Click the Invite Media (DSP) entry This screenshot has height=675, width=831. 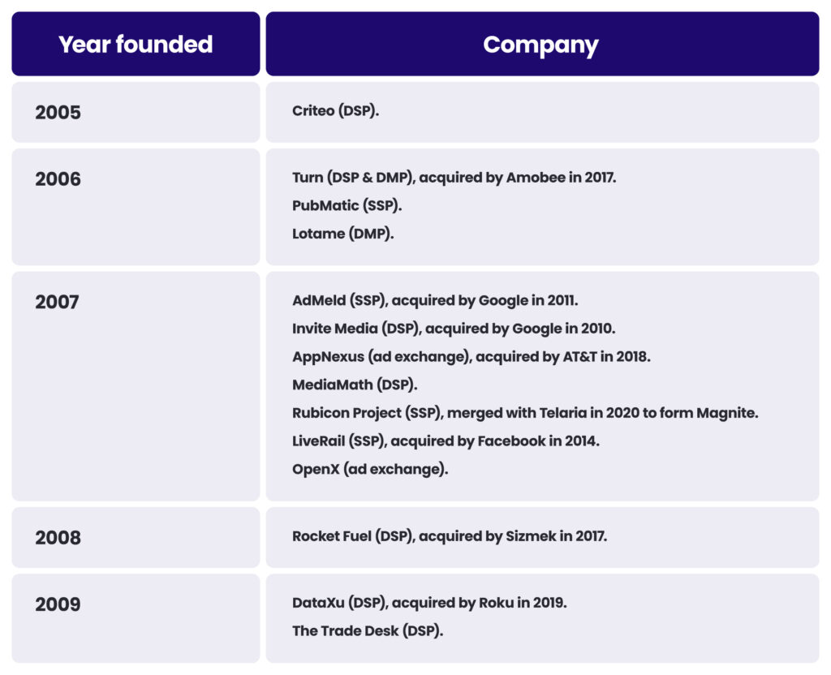[454, 329]
